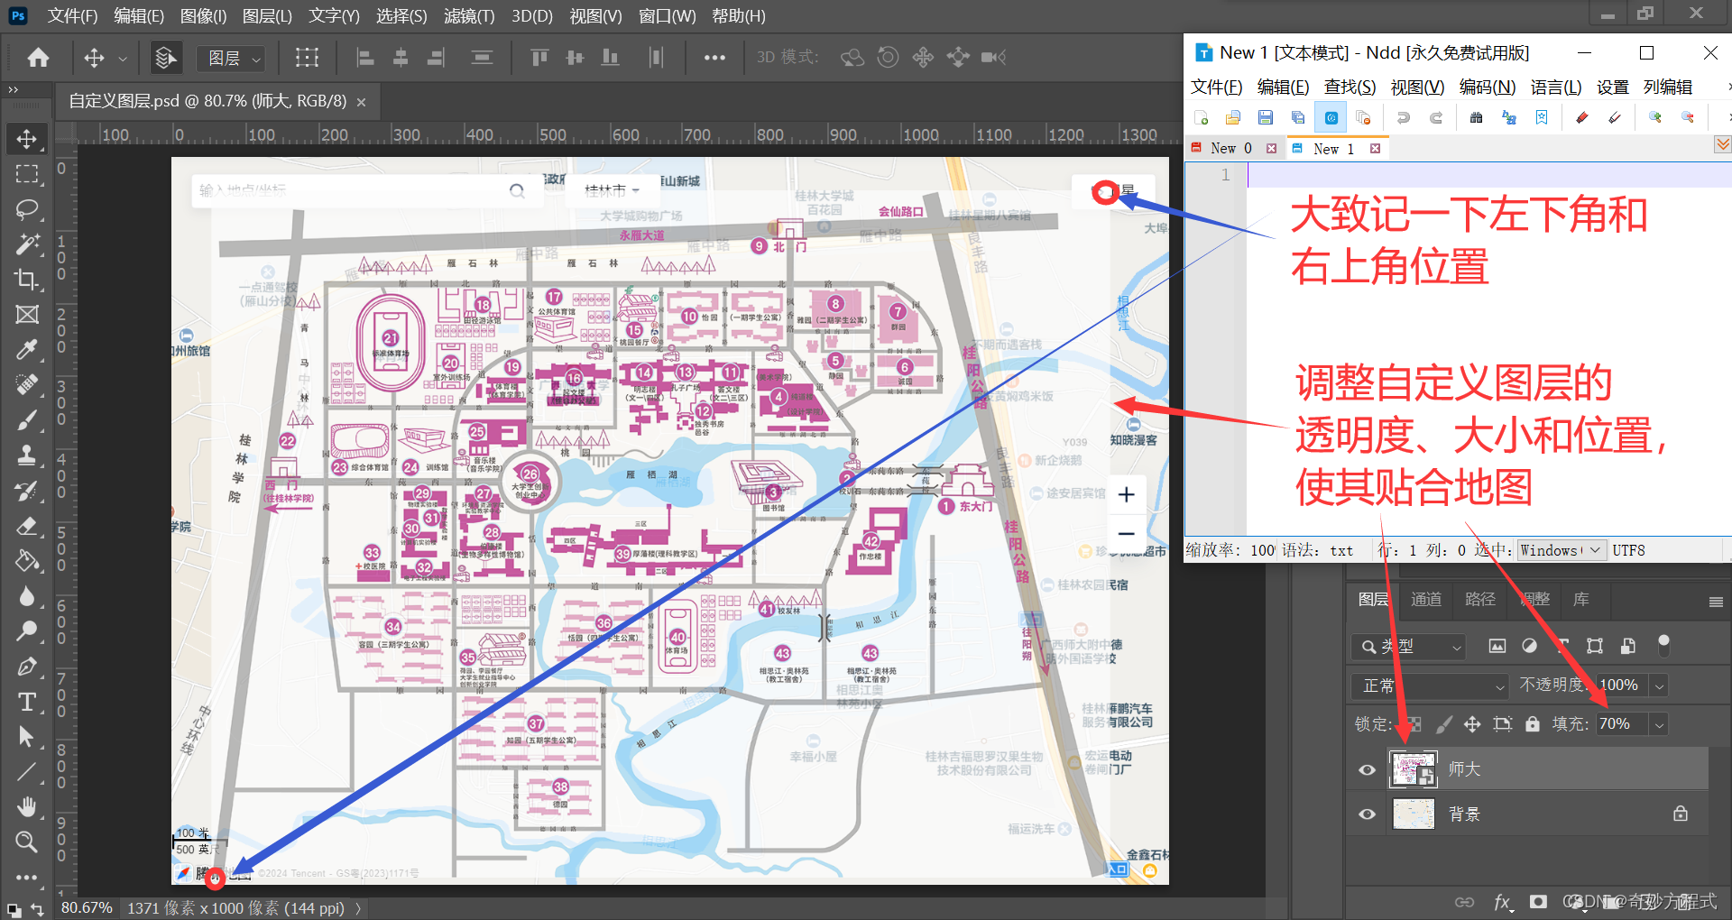The width and height of the screenshot is (1732, 920).
Task: Close the New 1 tab in Ndd
Action: coord(1375,148)
